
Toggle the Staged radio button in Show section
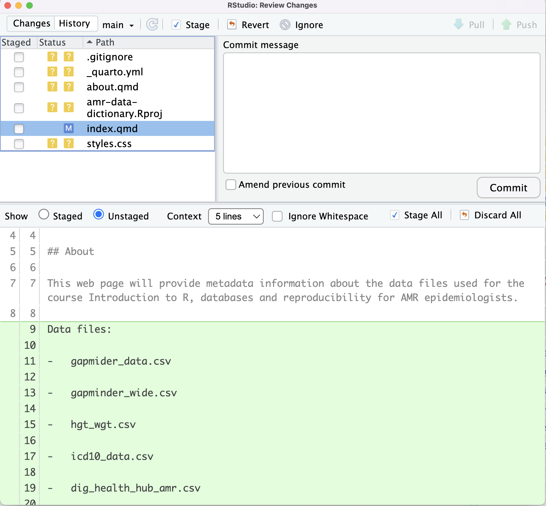44,215
